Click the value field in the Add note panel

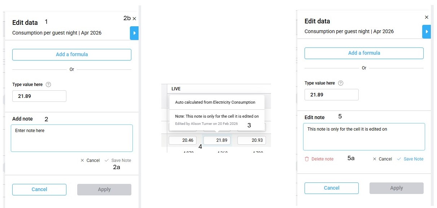[39, 96]
